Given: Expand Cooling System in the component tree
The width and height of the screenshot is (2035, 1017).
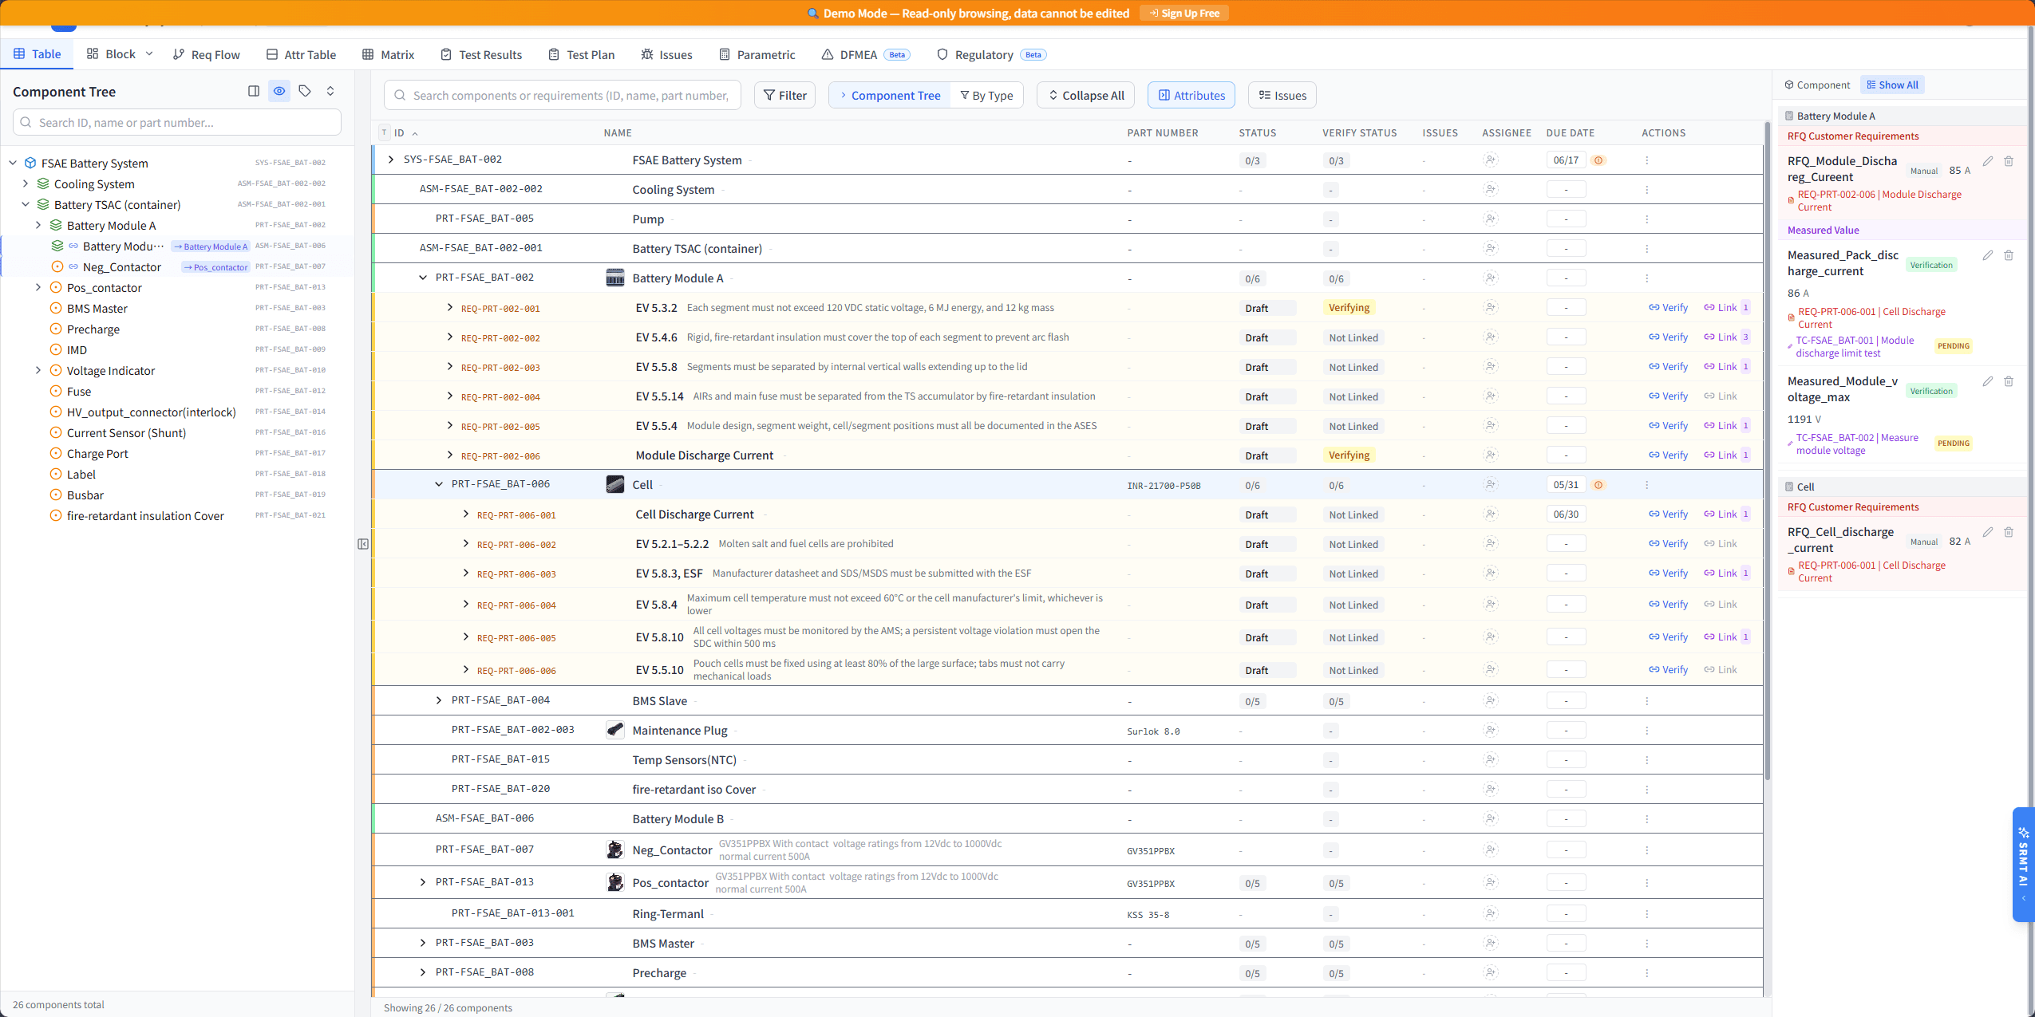Looking at the screenshot, I should pos(26,183).
